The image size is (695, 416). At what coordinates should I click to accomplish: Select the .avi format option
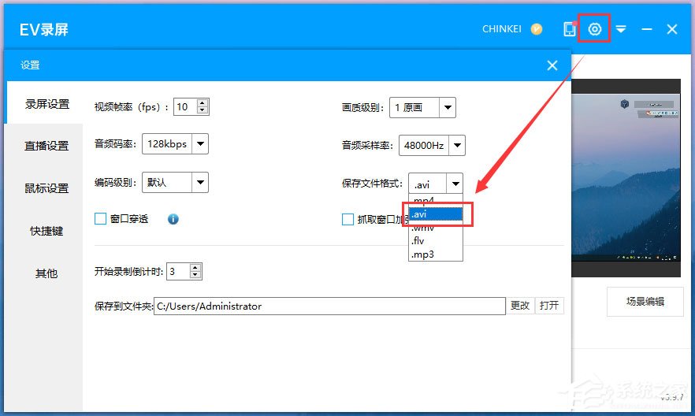click(435, 214)
